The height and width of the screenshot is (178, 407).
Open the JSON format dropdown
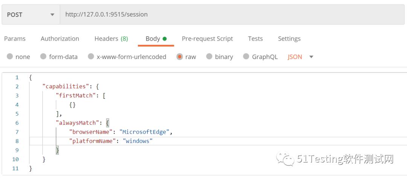[300, 57]
